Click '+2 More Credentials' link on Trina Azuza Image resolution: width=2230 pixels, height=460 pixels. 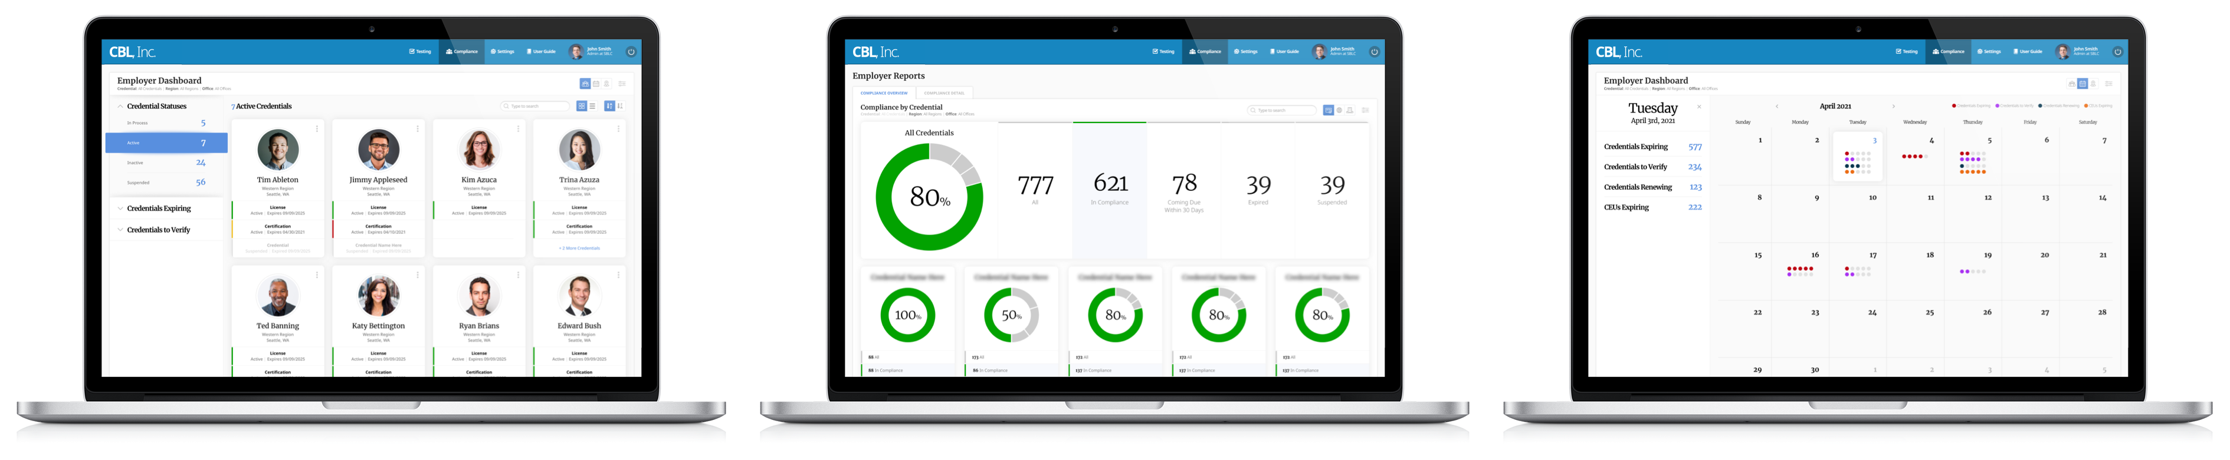[579, 248]
